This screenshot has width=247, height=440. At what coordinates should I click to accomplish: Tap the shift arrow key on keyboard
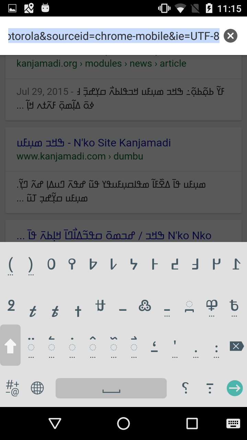pos(10,345)
